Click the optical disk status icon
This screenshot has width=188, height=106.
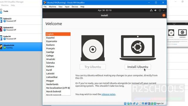(128, 103)
